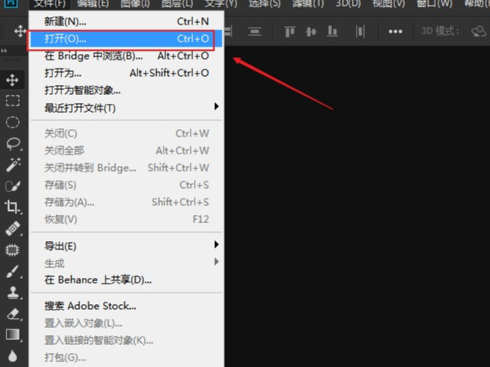Image resolution: width=490 pixels, height=367 pixels.
Task: Click the 打开(O)... menu entry
Action: pos(126,38)
